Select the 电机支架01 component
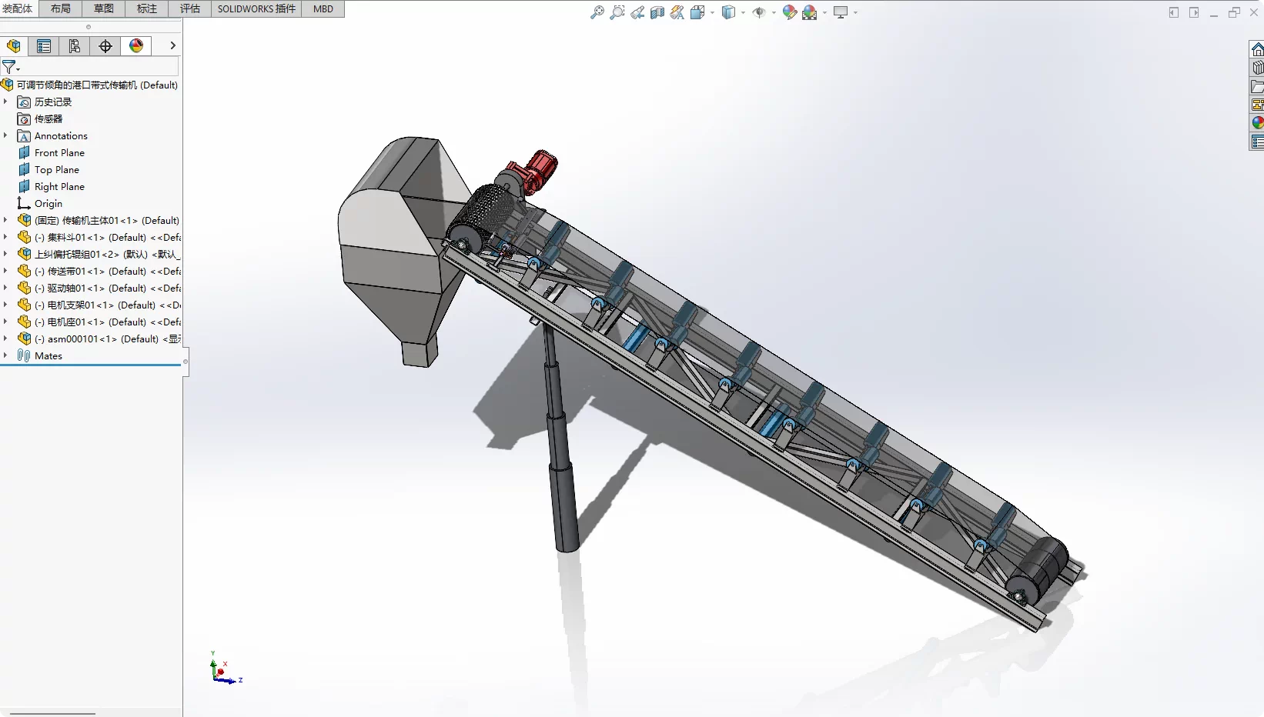Image resolution: width=1264 pixels, height=717 pixels. coord(108,305)
